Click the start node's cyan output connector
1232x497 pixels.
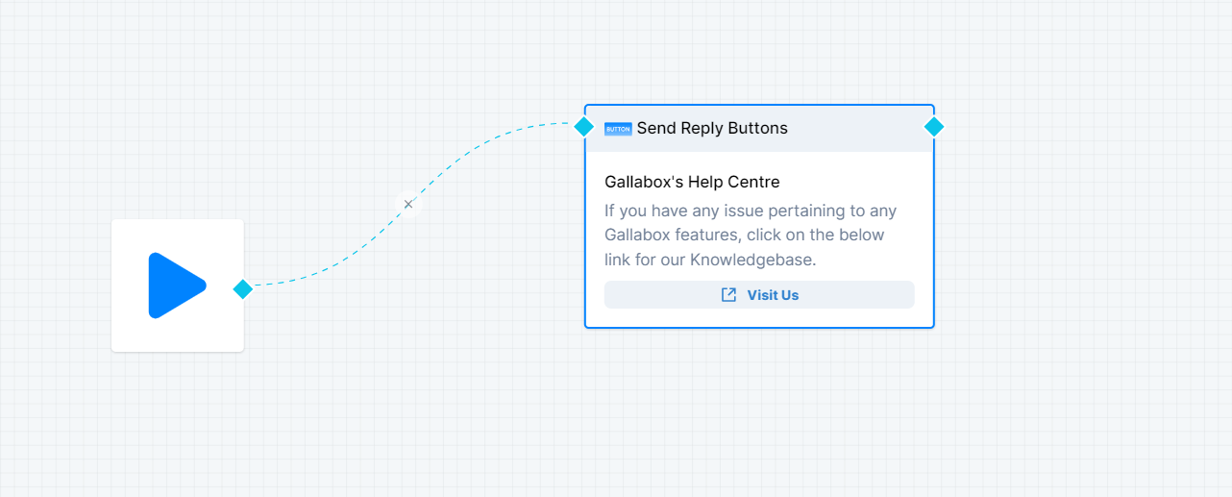pos(243,288)
